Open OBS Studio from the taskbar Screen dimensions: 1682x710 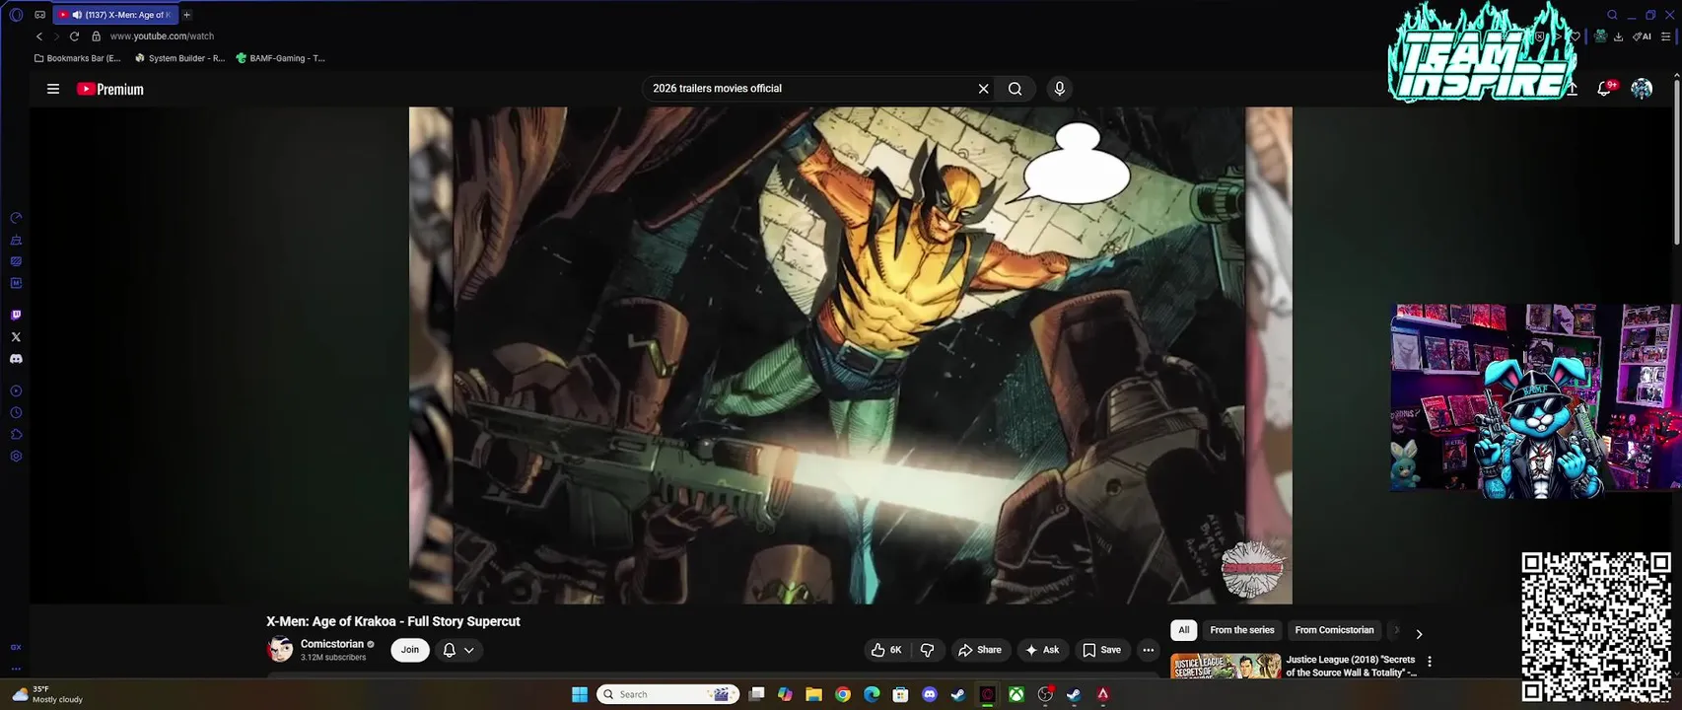[1045, 694]
